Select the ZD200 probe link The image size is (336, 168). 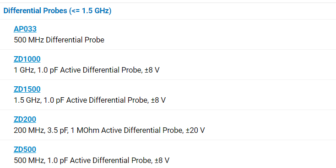25,119
